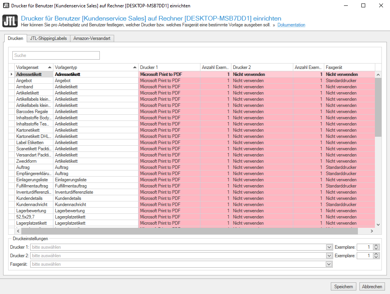Open the Drucker 1 dropdown list

tap(329, 247)
